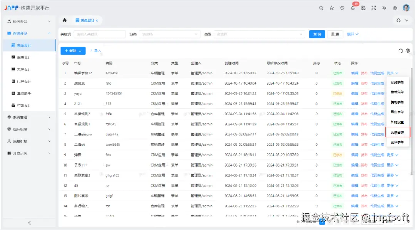Collapse the left sidebar with the « control
416x230 pixels.
click(29, 222)
